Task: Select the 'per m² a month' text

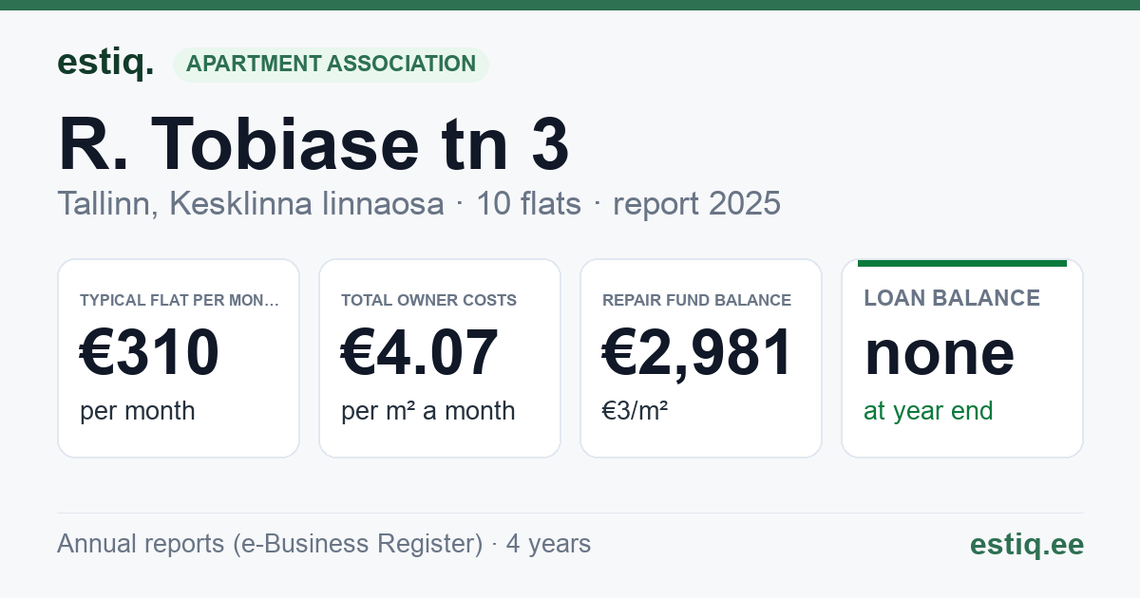Action: [428, 411]
